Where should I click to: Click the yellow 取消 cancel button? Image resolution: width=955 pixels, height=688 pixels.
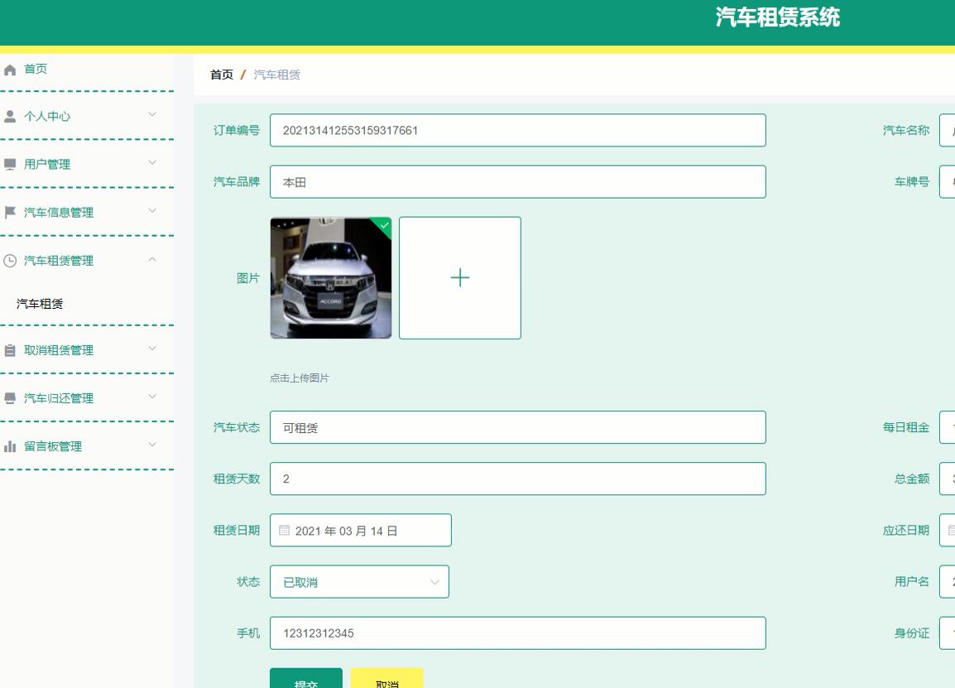tap(386, 678)
